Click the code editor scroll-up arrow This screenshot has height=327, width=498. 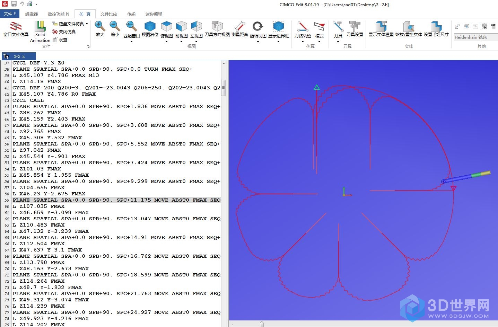224,63
